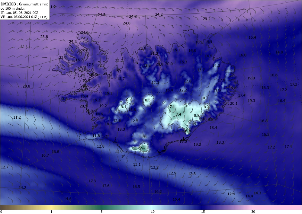Click the map value 11.3
The width and height of the screenshot is (302, 214).
pos(216,65)
